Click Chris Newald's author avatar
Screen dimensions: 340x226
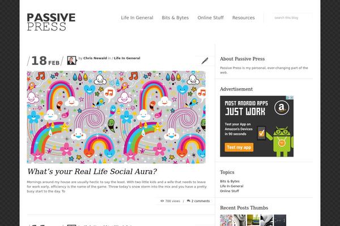pyautogui.click(x=72, y=60)
